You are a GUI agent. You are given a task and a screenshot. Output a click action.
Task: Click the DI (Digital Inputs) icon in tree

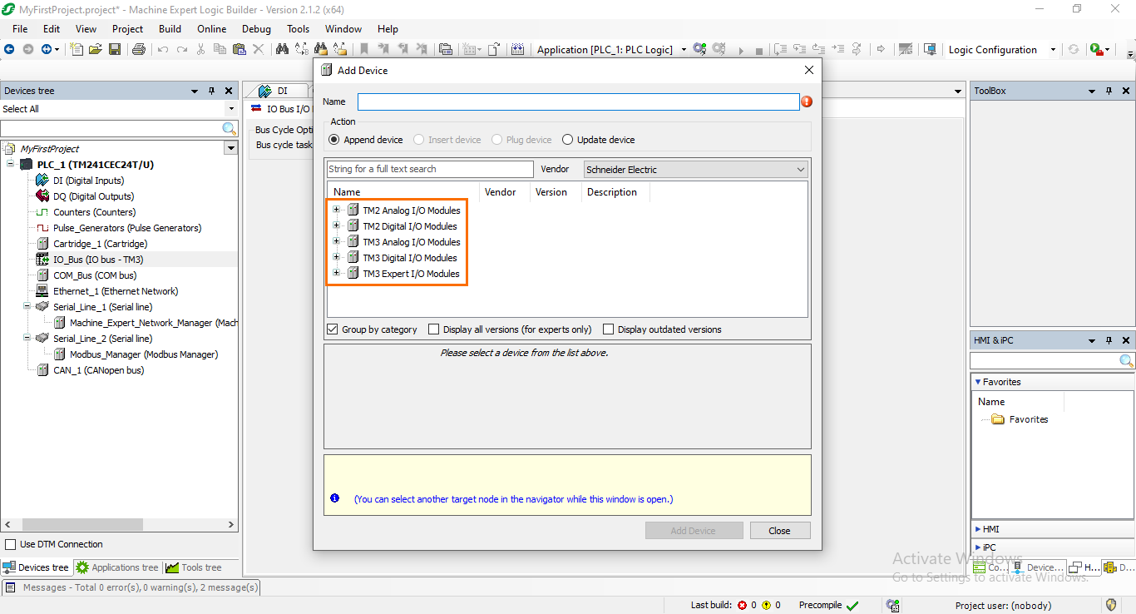(x=42, y=181)
